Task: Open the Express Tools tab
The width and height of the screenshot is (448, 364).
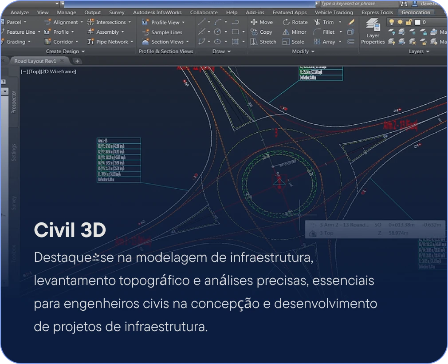Action: pos(377,12)
